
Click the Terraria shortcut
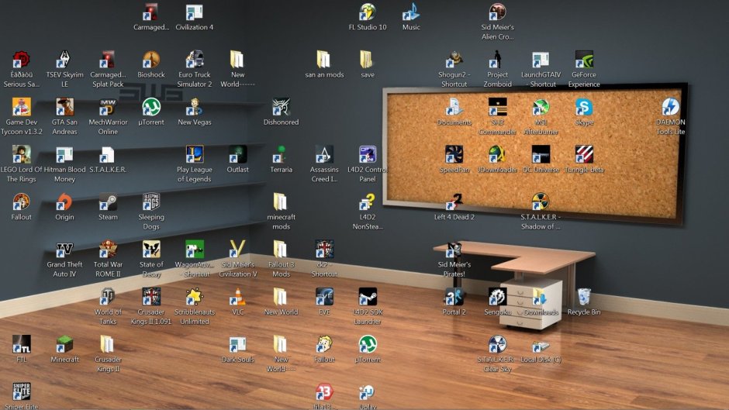(x=281, y=155)
